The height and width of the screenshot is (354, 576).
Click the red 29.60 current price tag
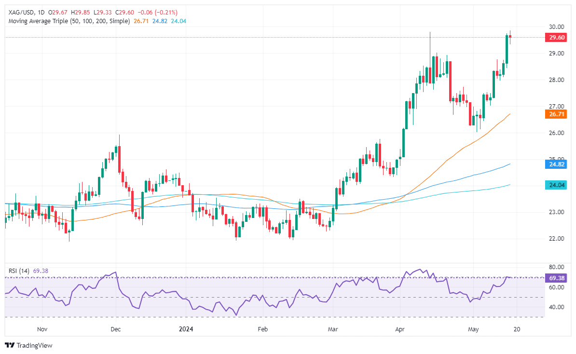coord(558,37)
